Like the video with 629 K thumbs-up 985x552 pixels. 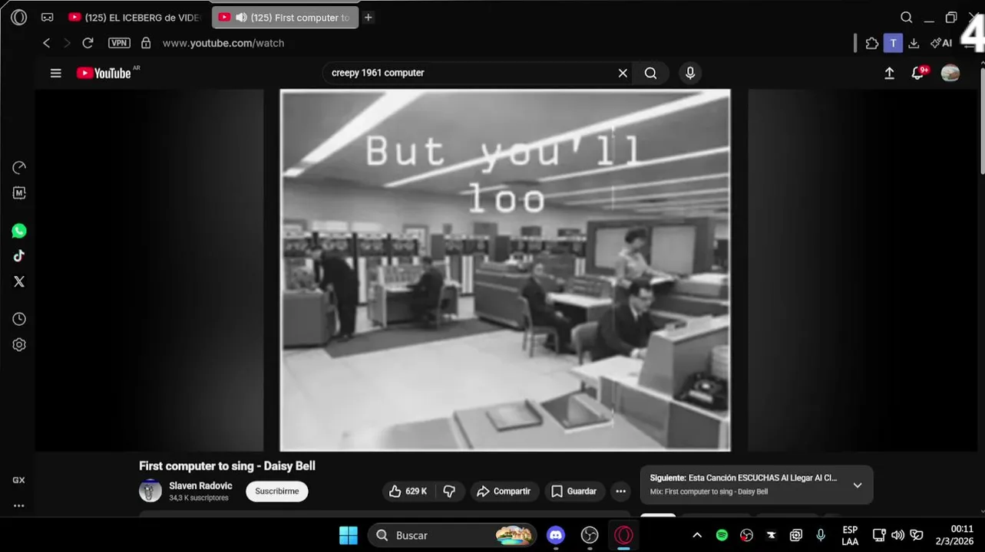pyautogui.click(x=408, y=491)
